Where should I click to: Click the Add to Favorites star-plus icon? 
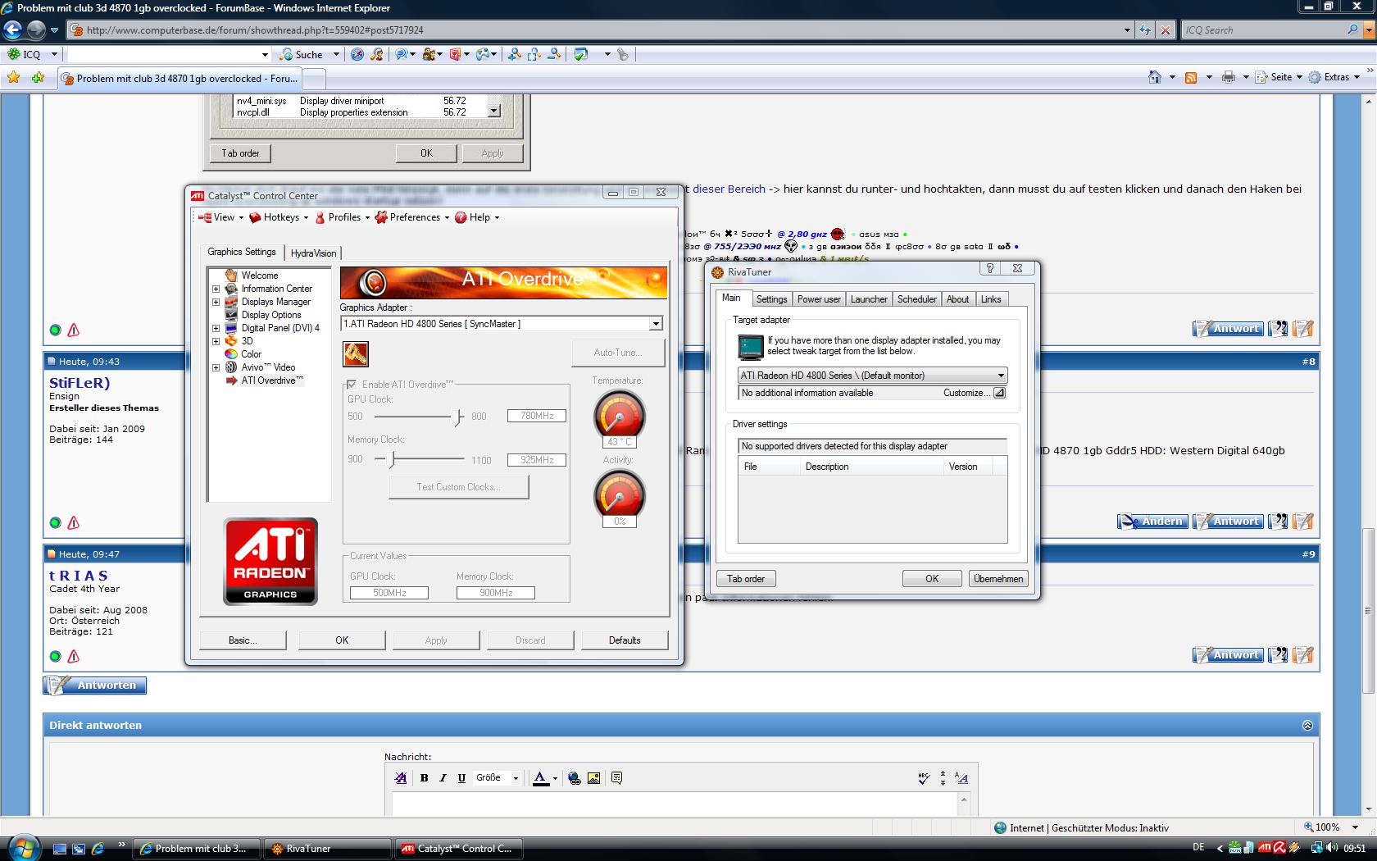[39, 78]
